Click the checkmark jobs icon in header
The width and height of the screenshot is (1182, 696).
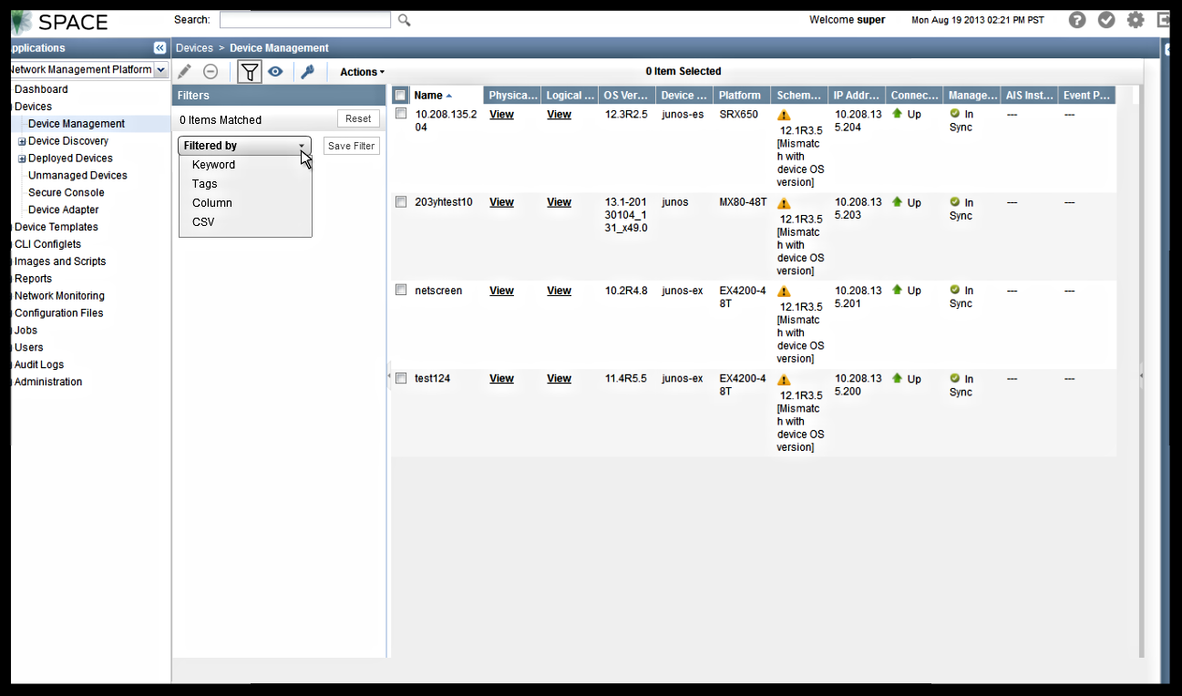click(x=1106, y=19)
